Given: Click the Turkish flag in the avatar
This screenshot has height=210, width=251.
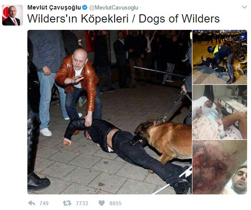Looking at the screenshot, I should pyautogui.click(x=5, y=13).
